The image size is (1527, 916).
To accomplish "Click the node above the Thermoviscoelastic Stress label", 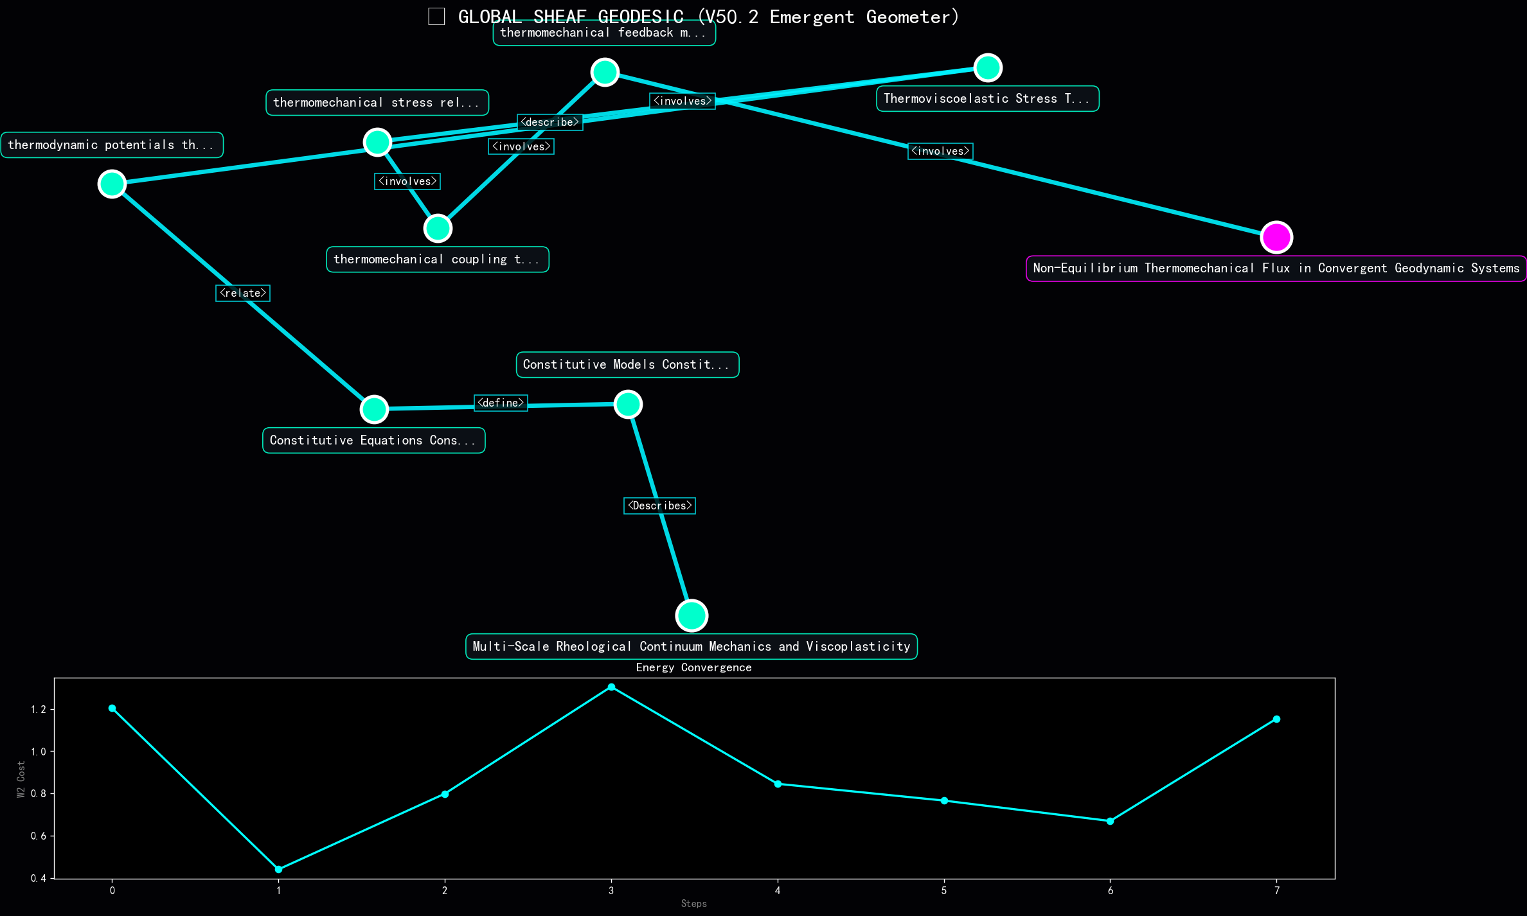I will [x=987, y=67].
